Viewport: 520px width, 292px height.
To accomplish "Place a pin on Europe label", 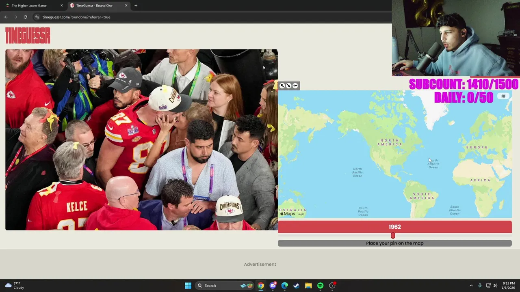I will (477, 147).
